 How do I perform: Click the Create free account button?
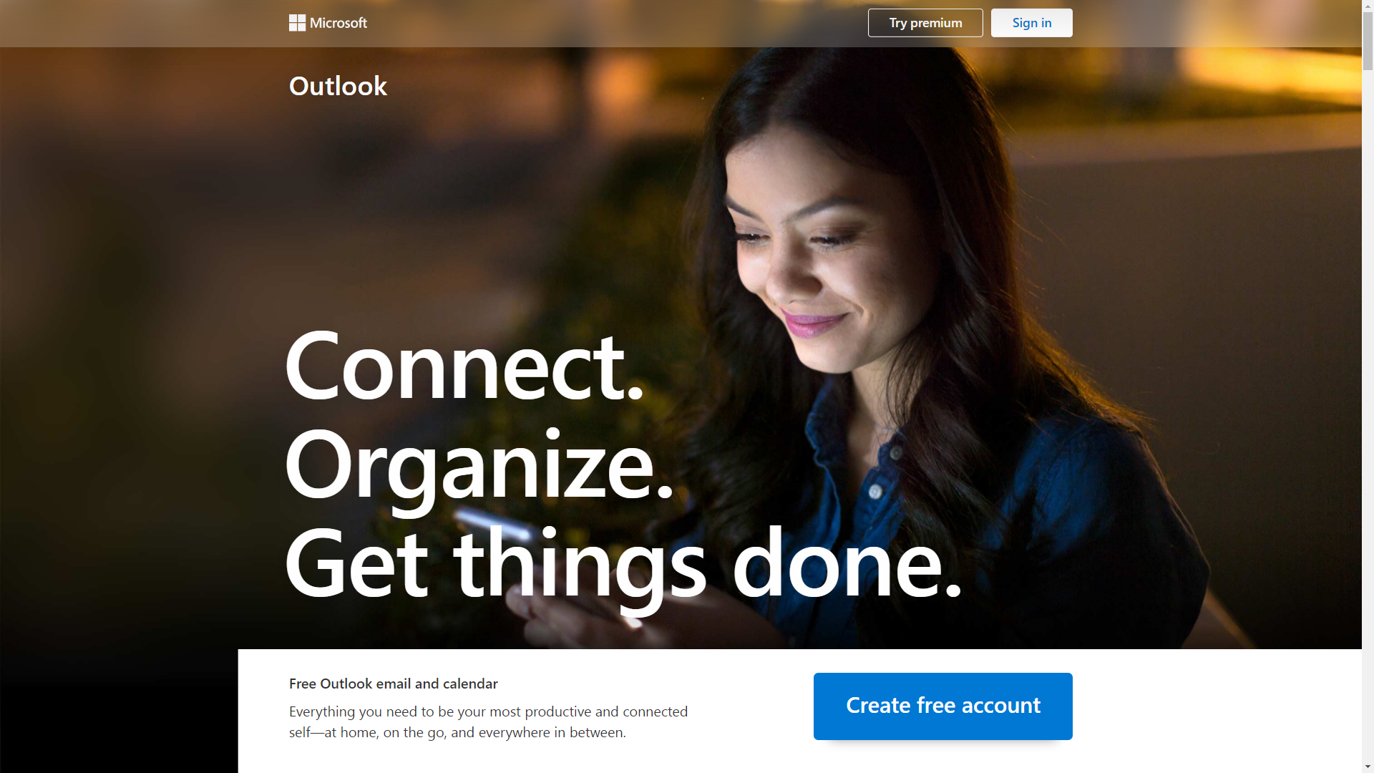(942, 706)
